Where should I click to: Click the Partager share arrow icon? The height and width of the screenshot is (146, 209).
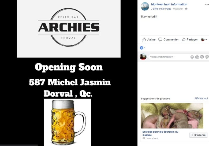[x=183, y=39]
